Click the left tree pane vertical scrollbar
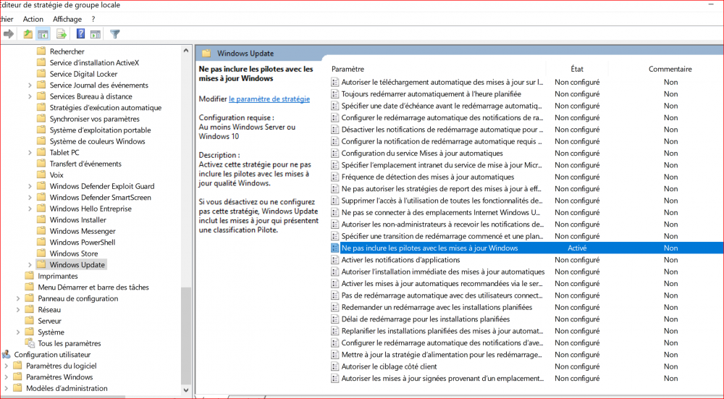Image resolution: width=724 pixels, height=399 pixels. (x=187, y=217)
